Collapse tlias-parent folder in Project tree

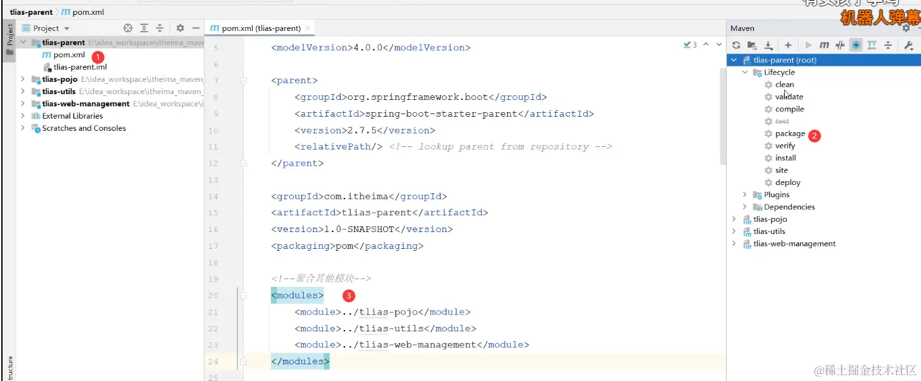coord(23,43)
